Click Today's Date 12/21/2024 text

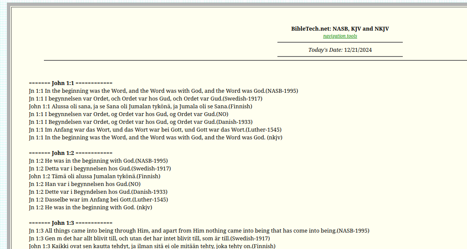pyautogui.click(x=340, y=50)
